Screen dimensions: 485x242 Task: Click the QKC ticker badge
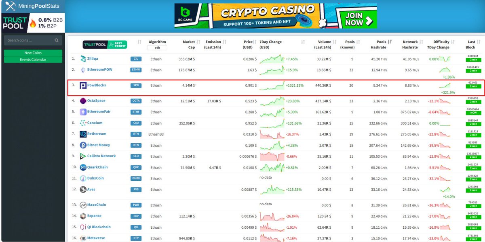coord(136,167)
